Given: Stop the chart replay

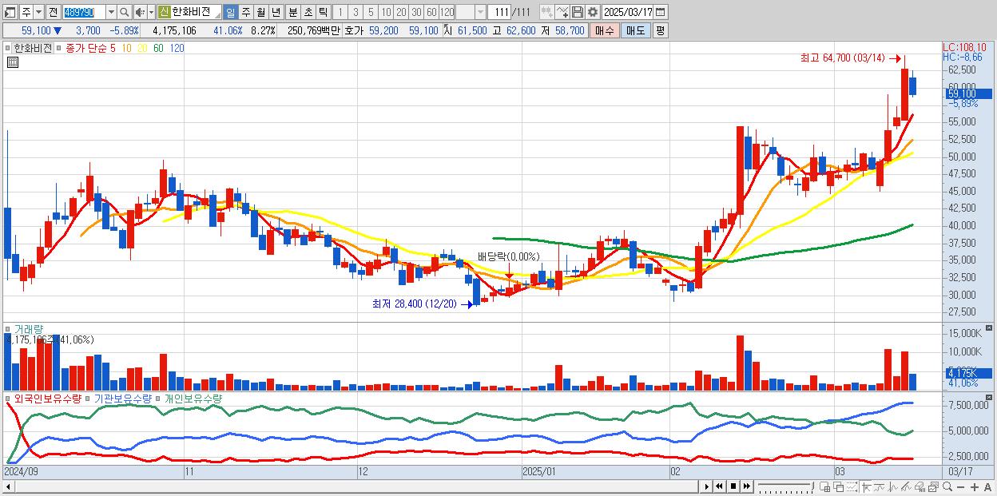Looking at the screenshot, I should (x=733, y=486).
